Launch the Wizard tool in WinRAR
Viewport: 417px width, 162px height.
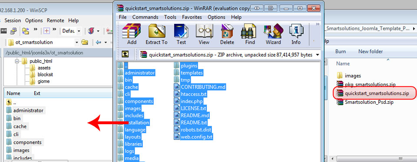coord(273,34)
